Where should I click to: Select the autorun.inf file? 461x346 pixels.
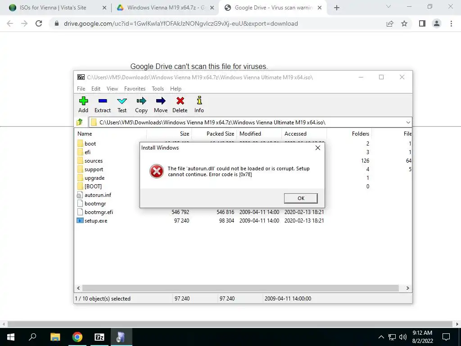pos(98,195)
